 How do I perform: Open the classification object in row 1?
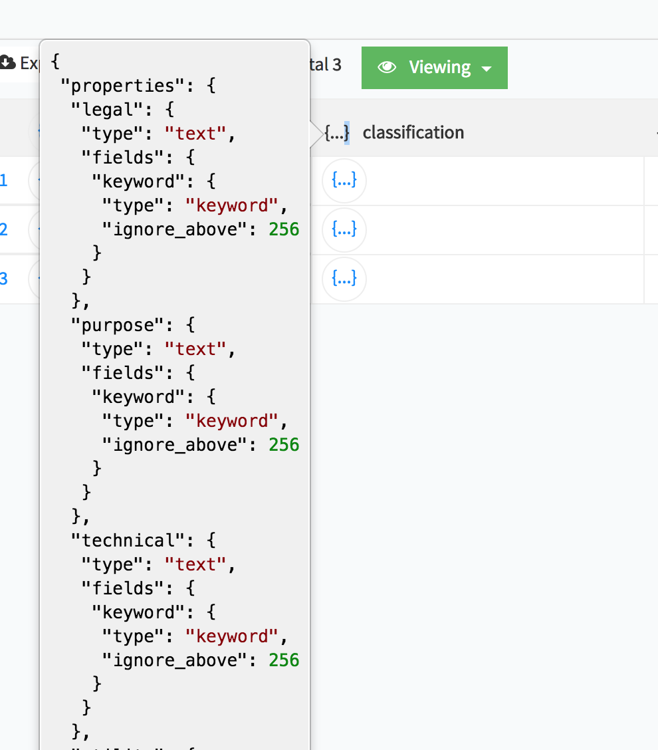[x=344, y=180]
